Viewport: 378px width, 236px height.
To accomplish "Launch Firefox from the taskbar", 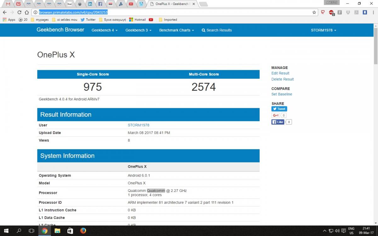I will point(83,231).
